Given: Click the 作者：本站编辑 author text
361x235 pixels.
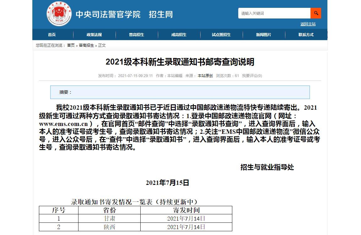Looking at the screenshot, I should (x=169, y=76).
